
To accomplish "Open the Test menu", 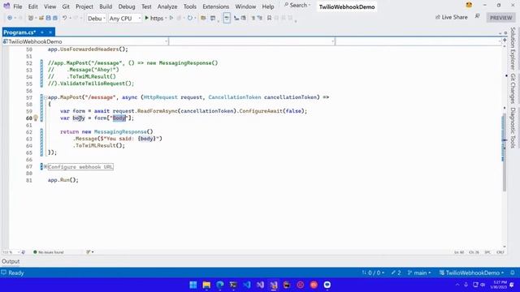I will 146,6.
